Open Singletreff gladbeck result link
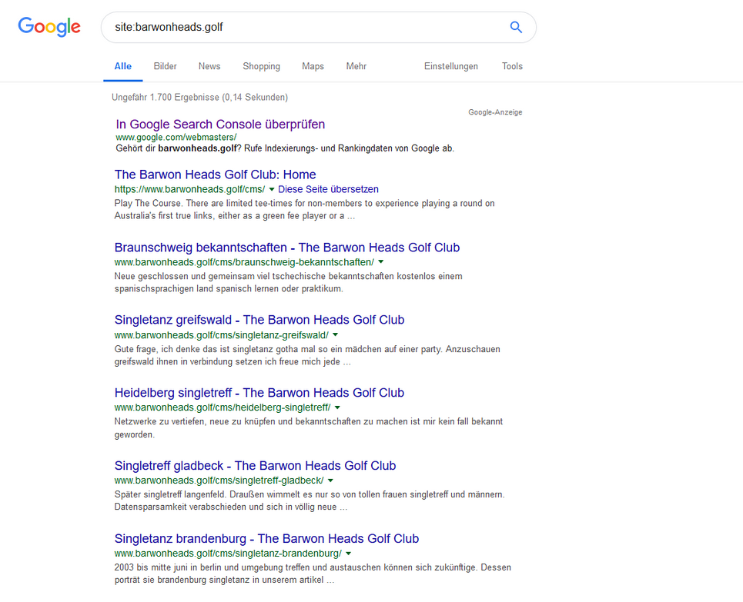Image resolution: width=743 pixels, height=602 pixels. click(x=255, y=466)
